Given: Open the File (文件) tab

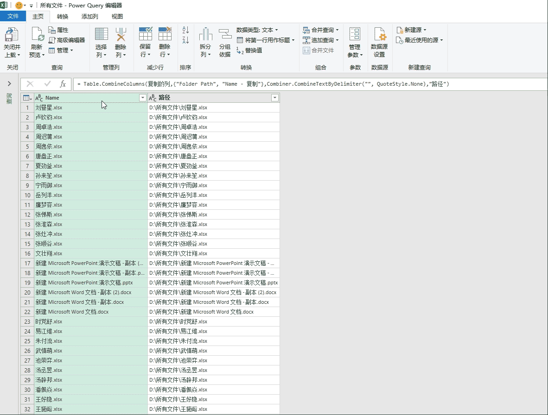Looking at the screenshot, I should (x=13, y=16).
